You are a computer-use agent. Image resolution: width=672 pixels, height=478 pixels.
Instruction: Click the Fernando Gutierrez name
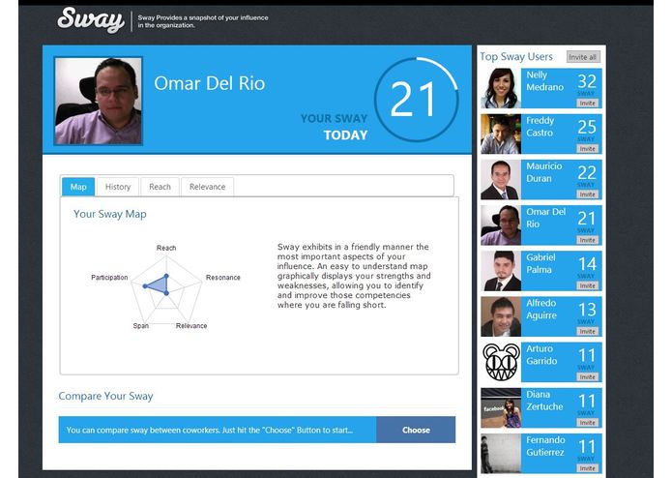click(545, 446)
